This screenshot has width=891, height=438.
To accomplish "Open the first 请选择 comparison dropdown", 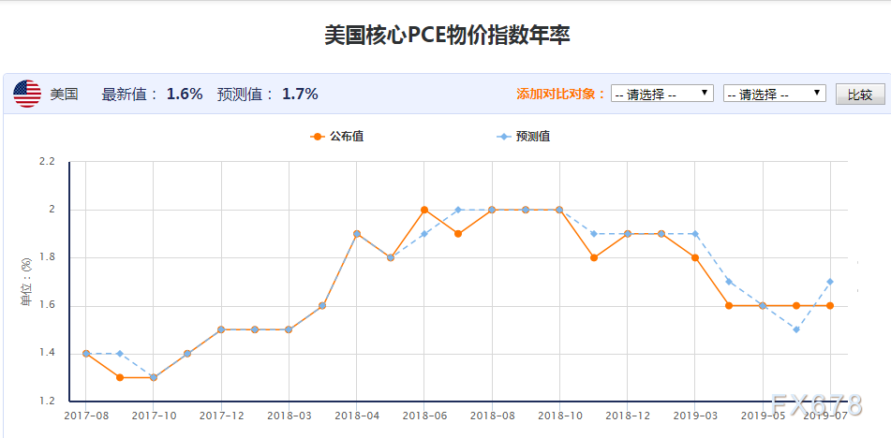I will (662, 93).
